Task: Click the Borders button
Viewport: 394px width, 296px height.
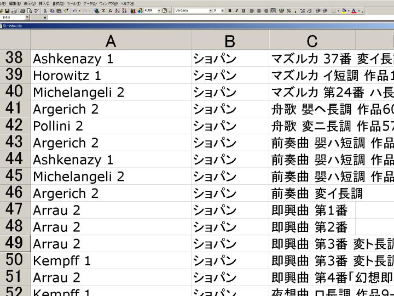Action: (334, 11)
